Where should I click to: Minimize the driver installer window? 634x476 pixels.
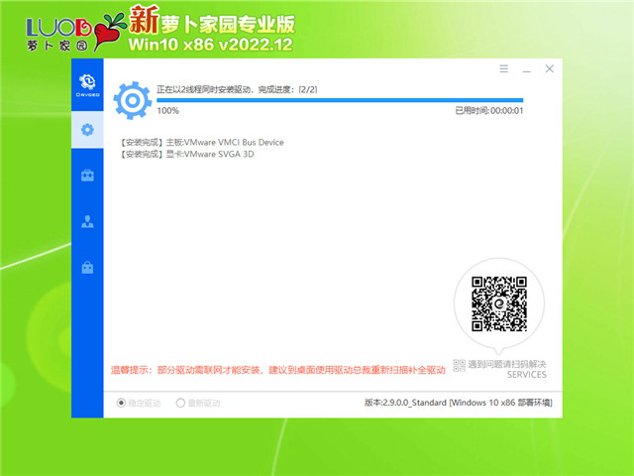tap(527, 68)
